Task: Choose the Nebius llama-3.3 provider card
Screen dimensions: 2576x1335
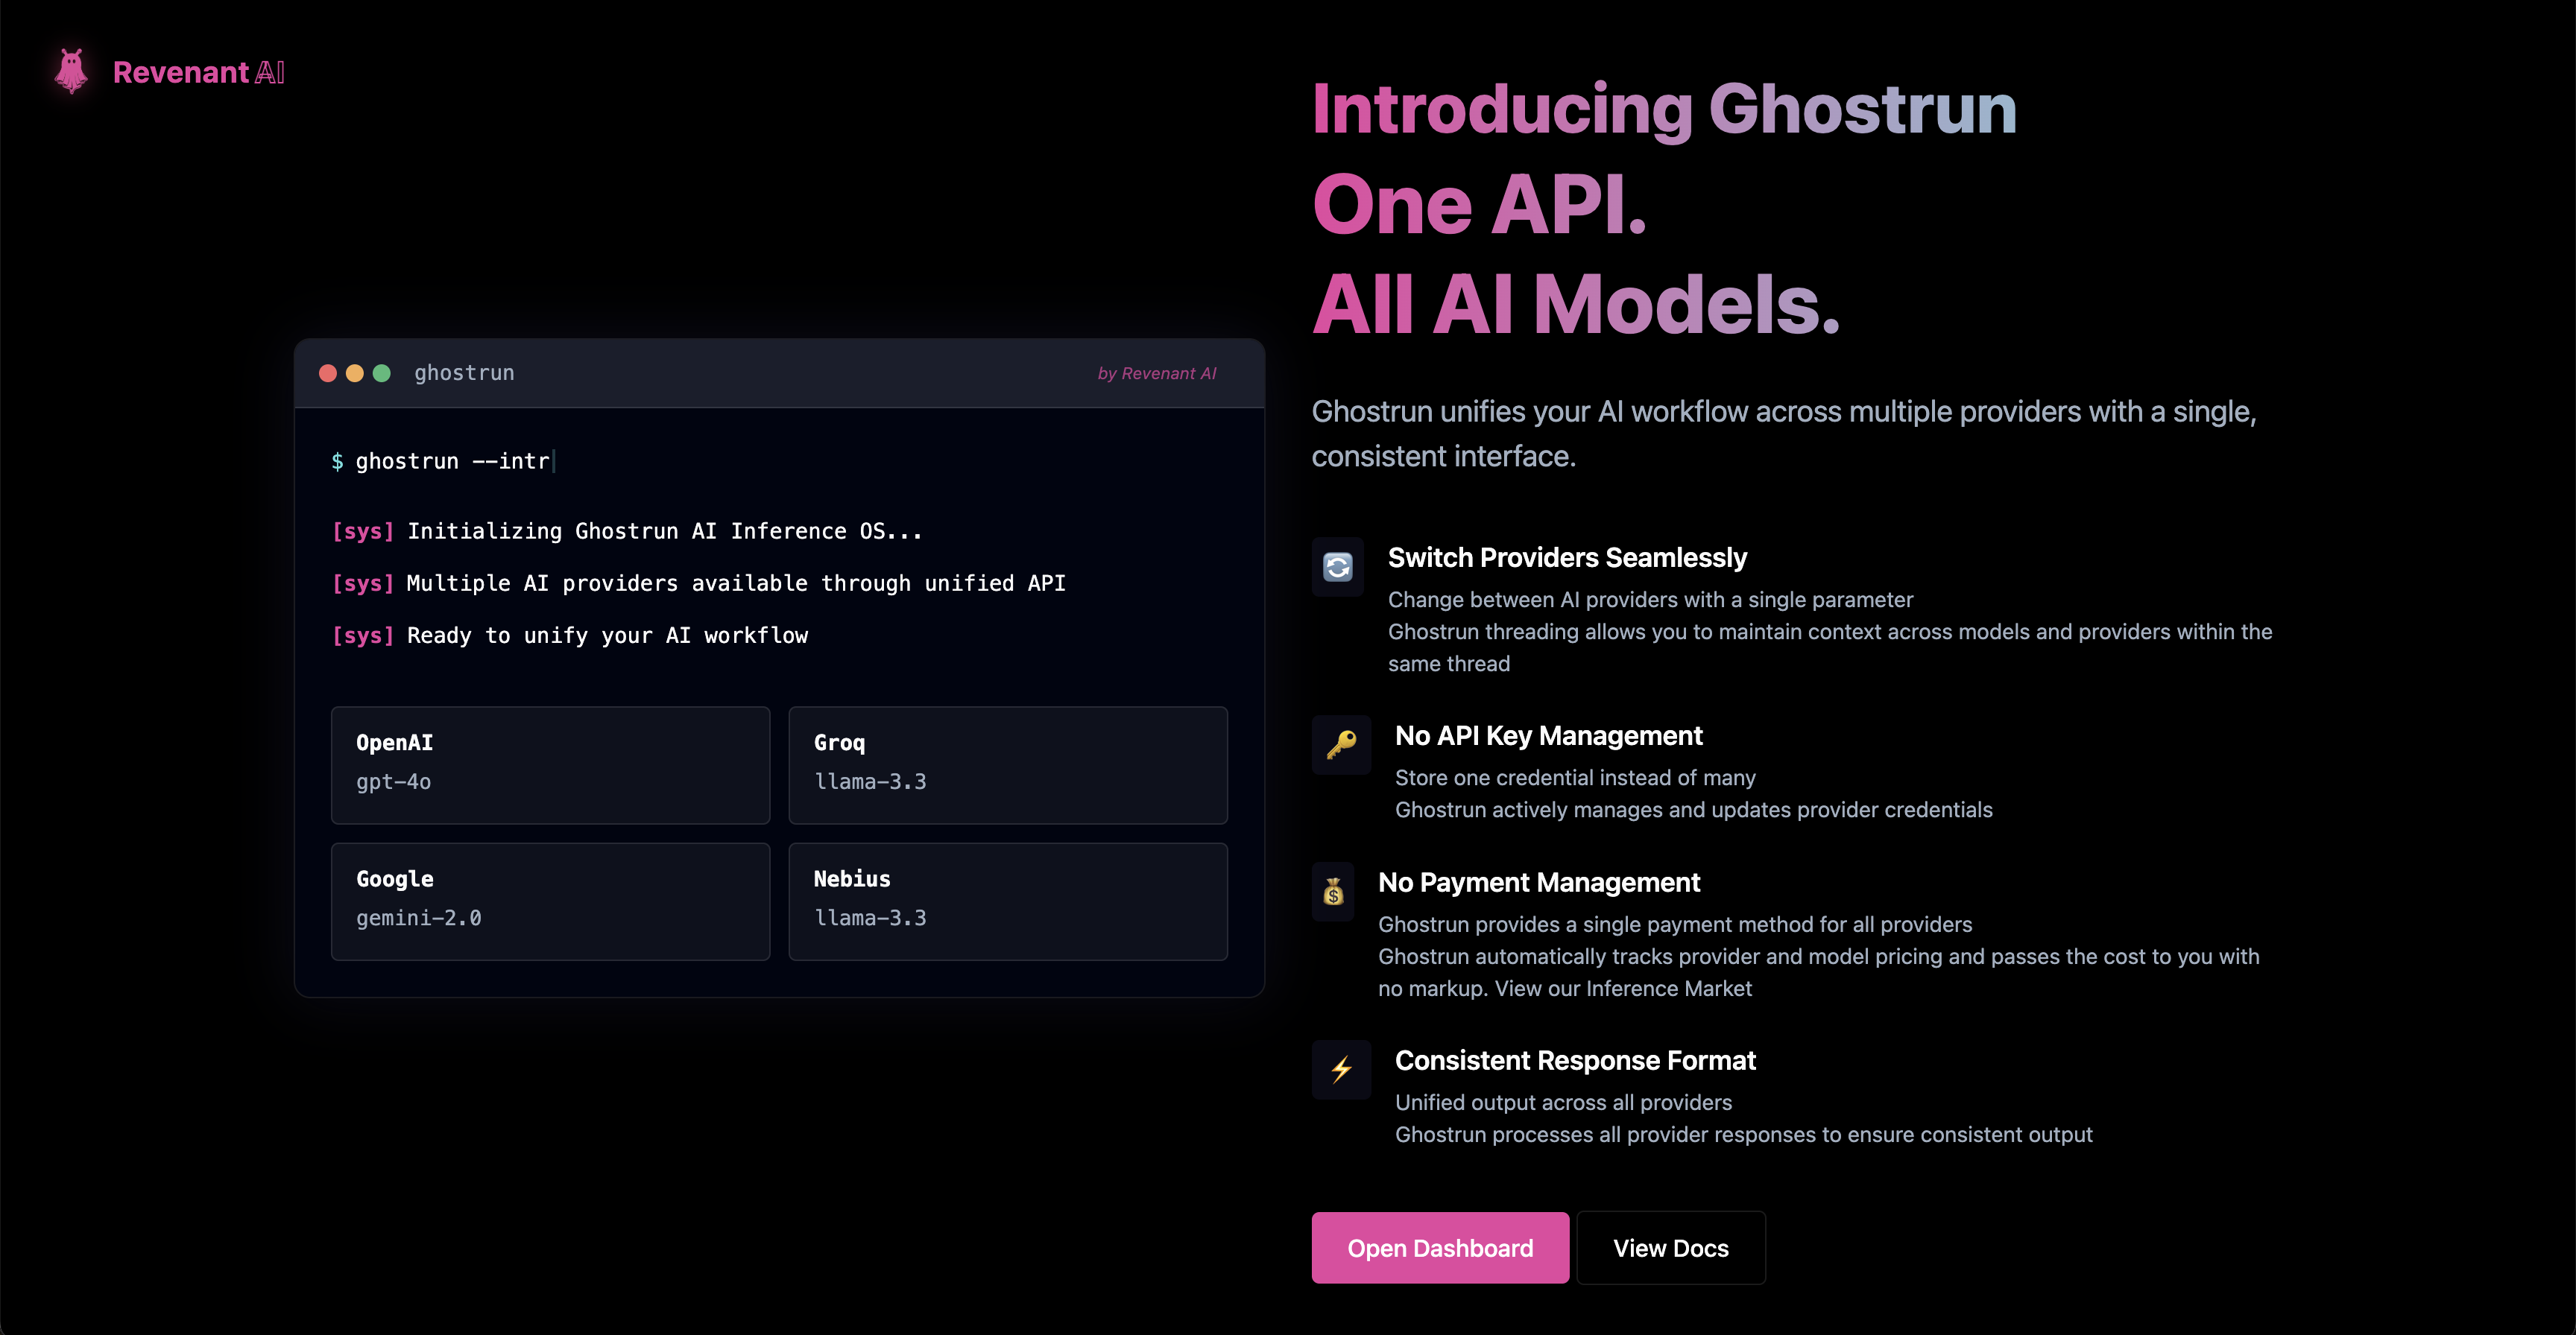Action: 1007,901
